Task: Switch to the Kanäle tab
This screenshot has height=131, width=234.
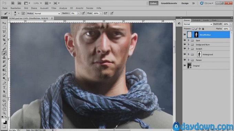Action: [206, 20]
